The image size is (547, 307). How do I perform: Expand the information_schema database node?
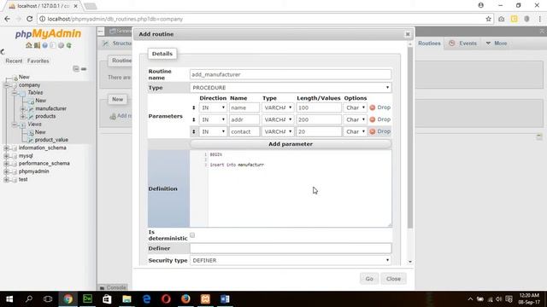pos(6,148)
